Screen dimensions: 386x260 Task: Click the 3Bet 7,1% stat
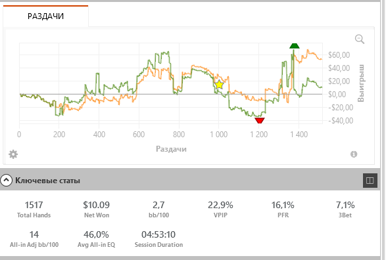(x=345, y=209)
